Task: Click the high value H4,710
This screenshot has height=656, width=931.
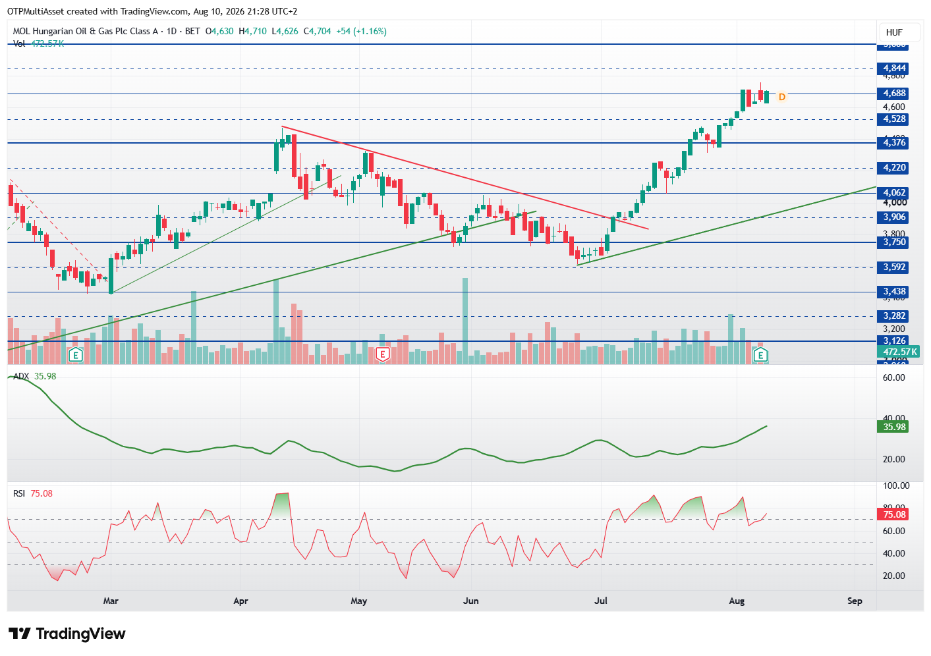Action: (252, 31)
